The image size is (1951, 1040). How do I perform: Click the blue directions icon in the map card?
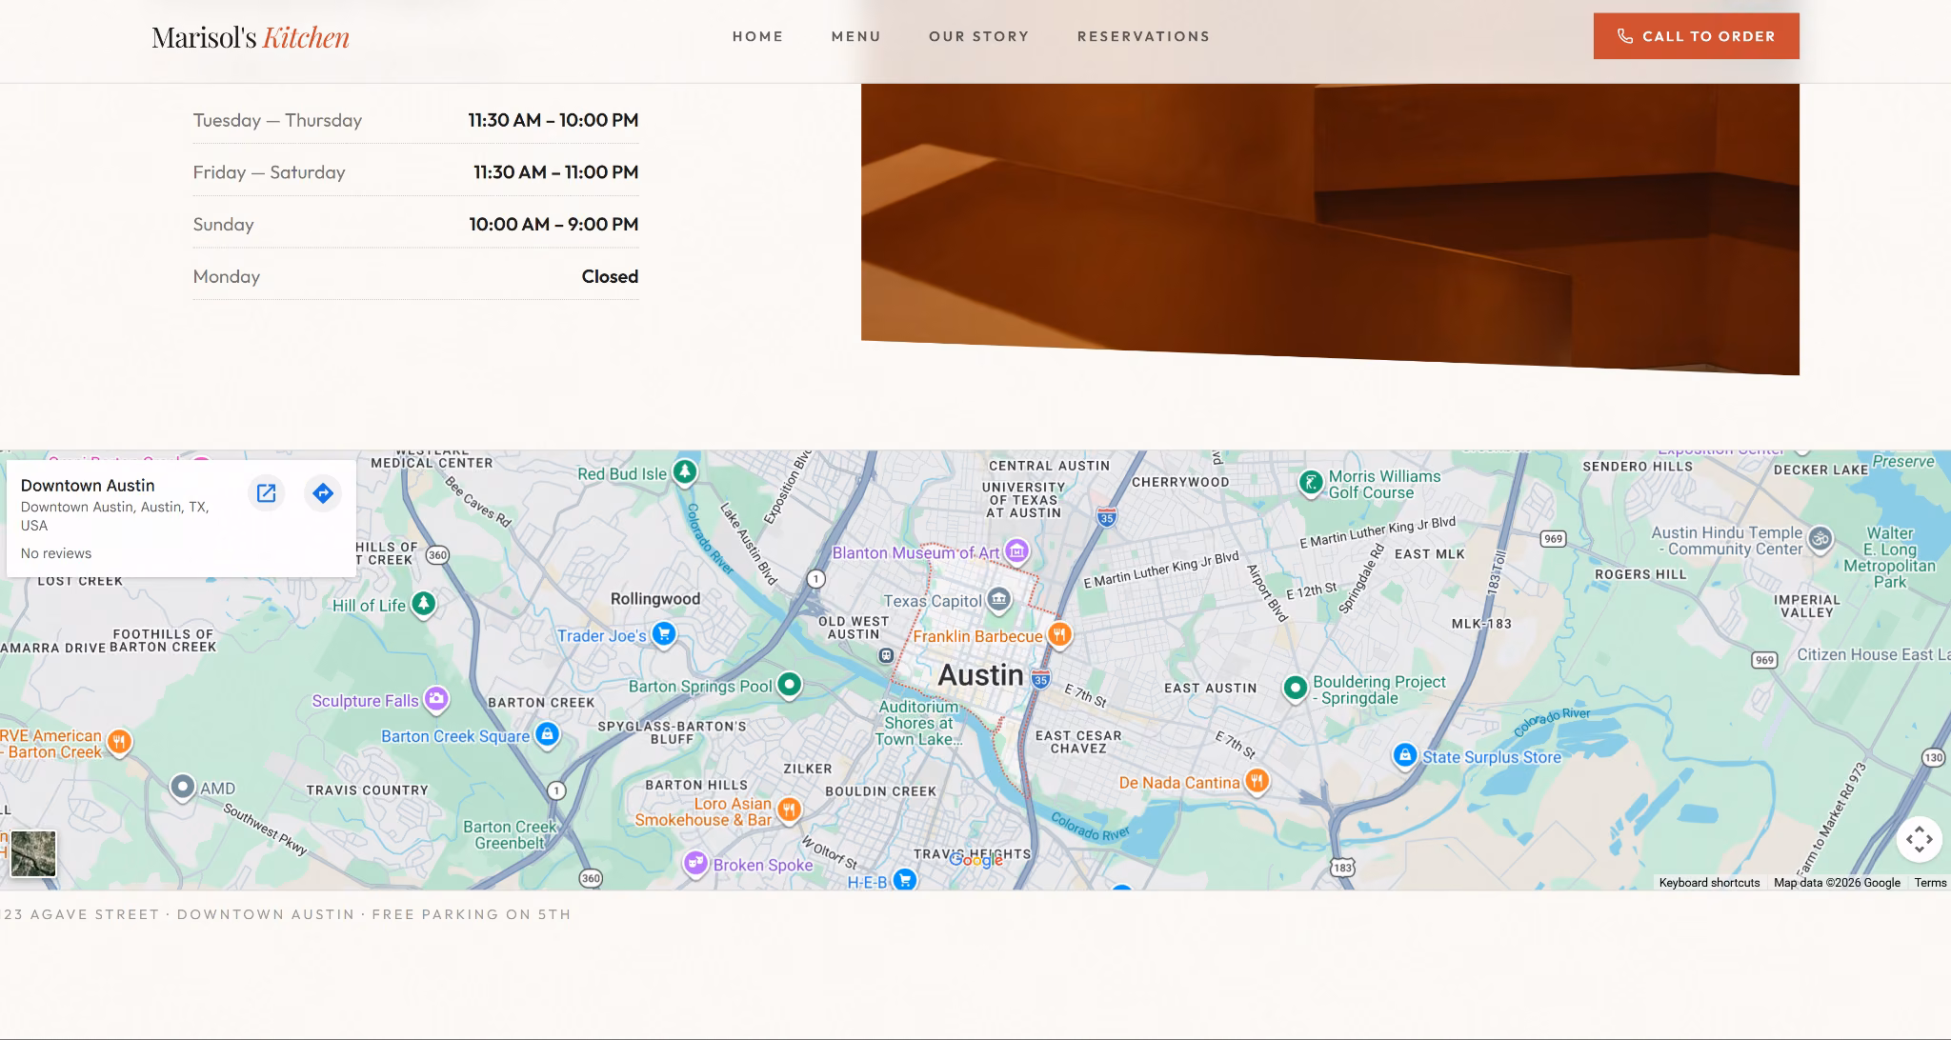point(323,493)
